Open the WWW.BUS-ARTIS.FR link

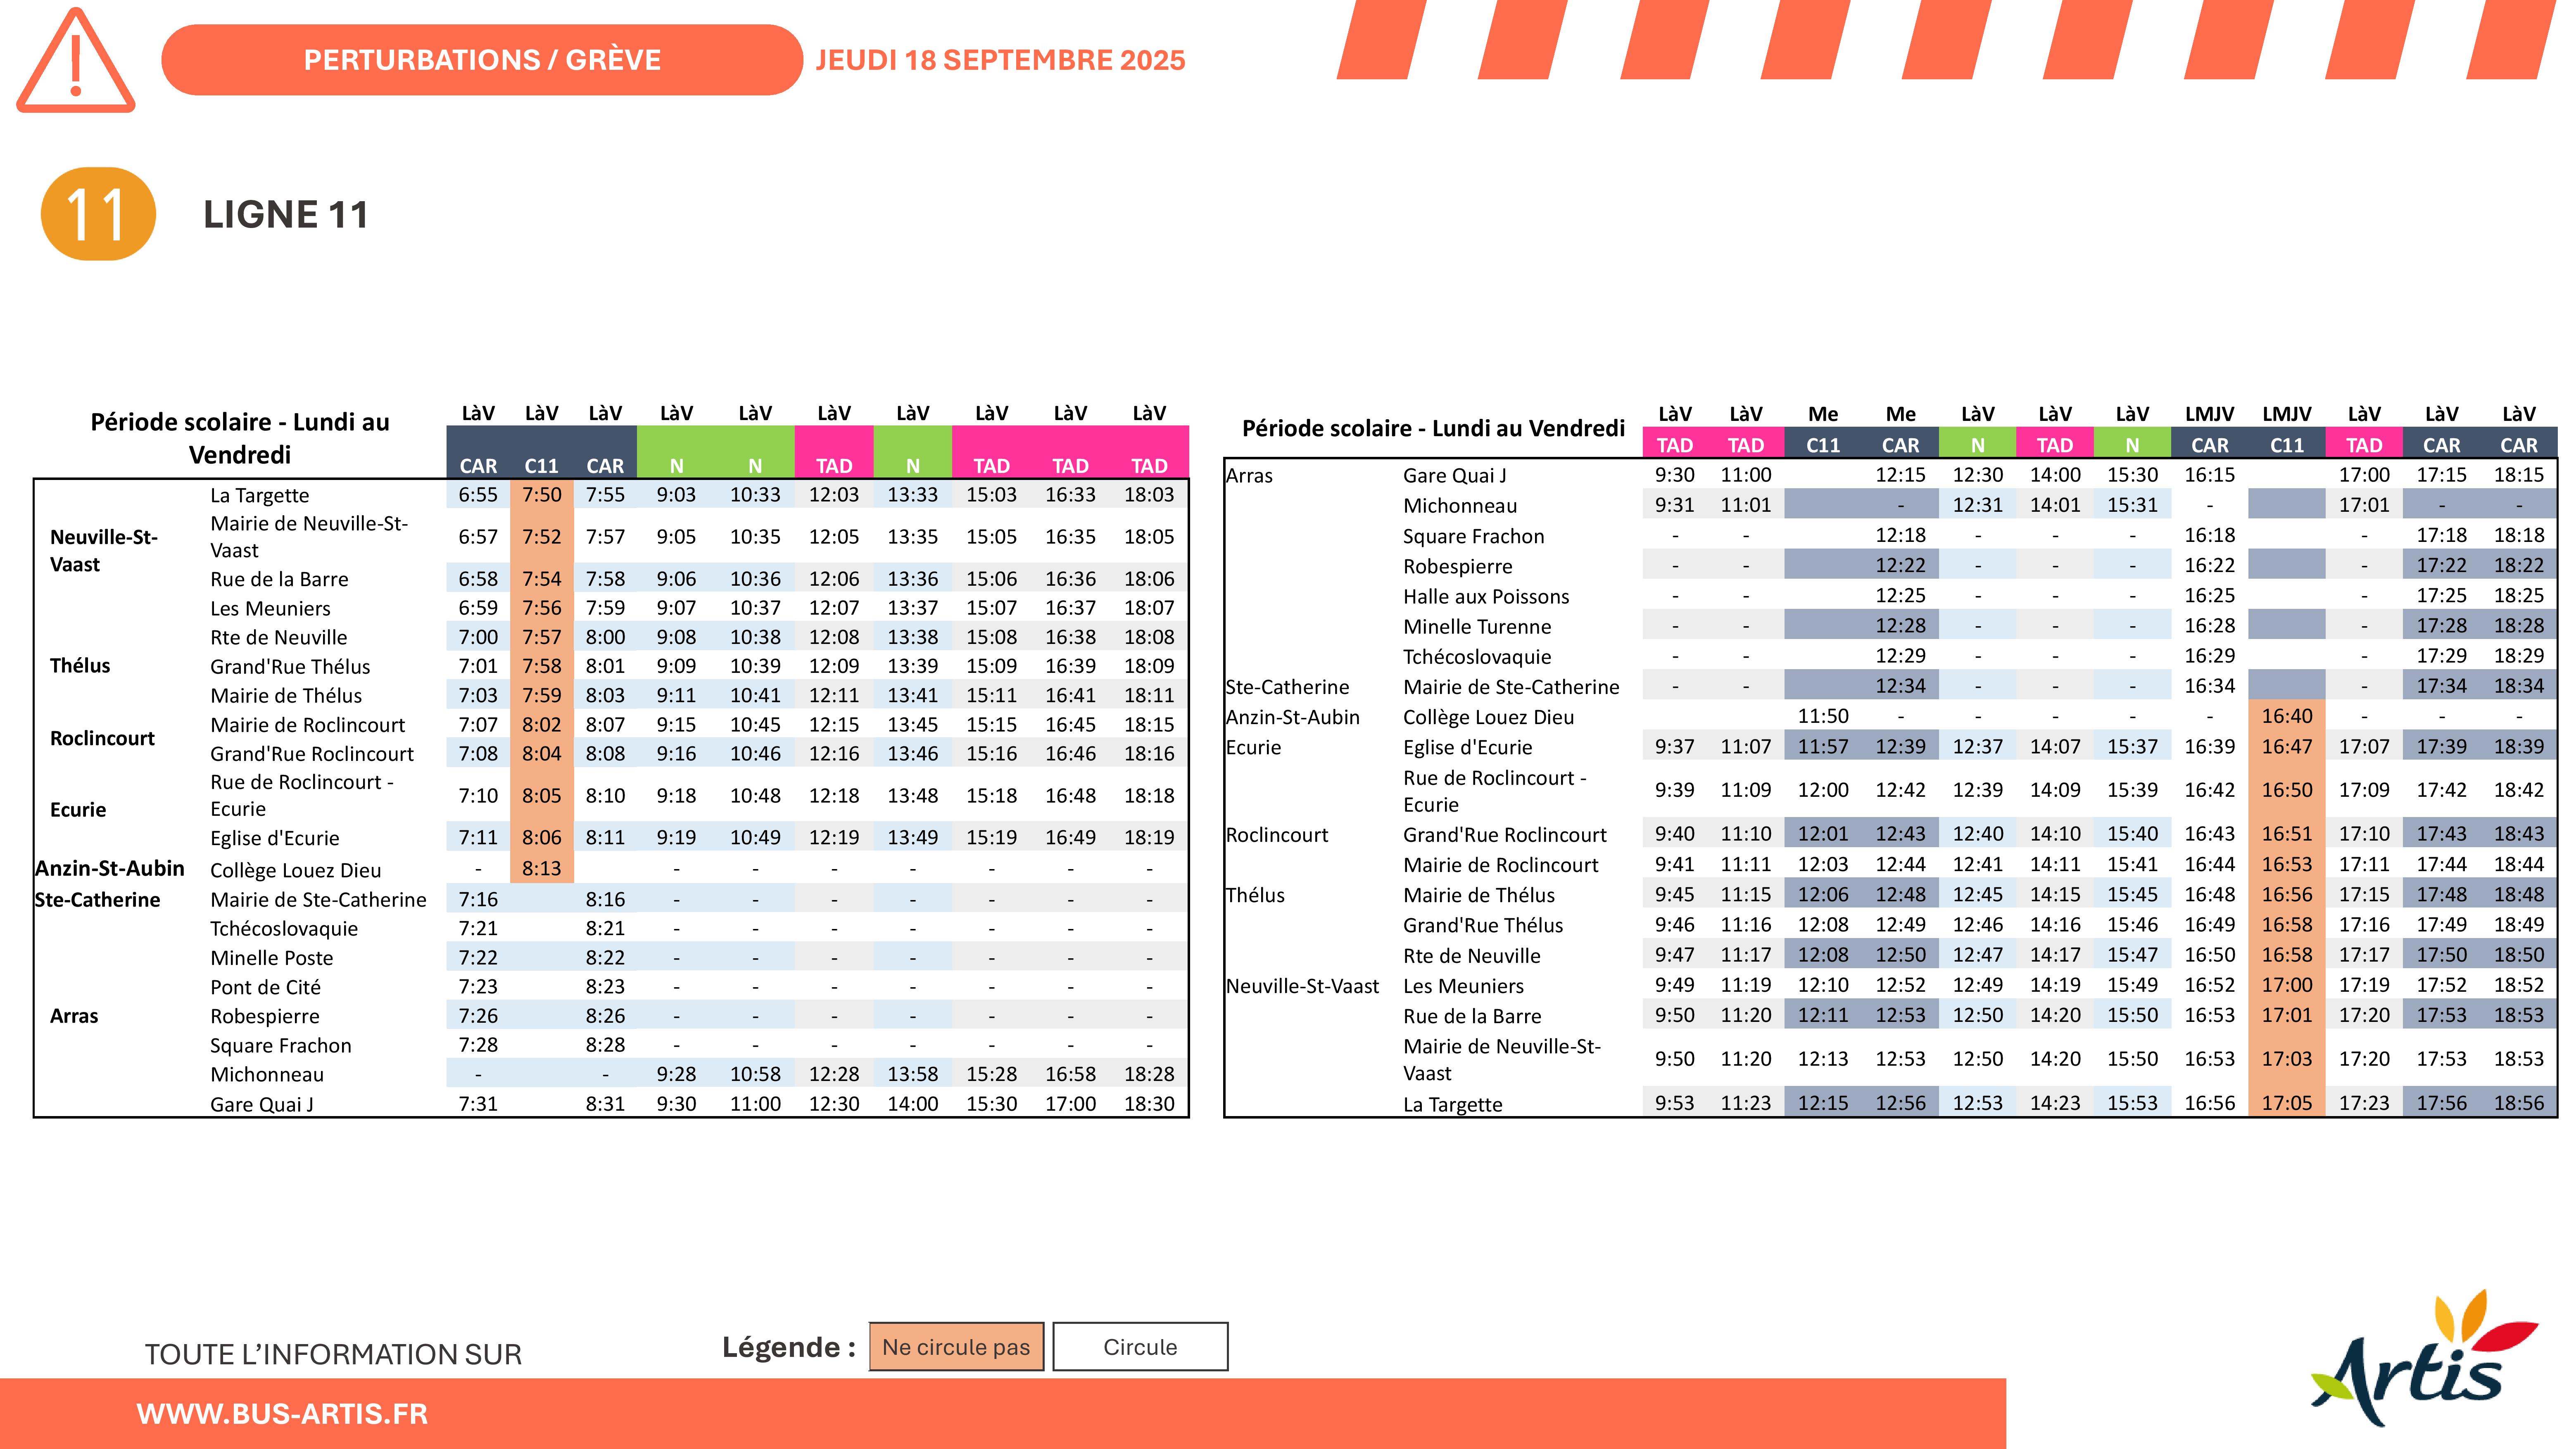click(x=282, y=1414)
